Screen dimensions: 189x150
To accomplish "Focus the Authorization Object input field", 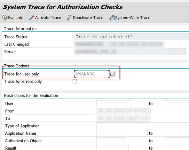I will pos(111,141).
